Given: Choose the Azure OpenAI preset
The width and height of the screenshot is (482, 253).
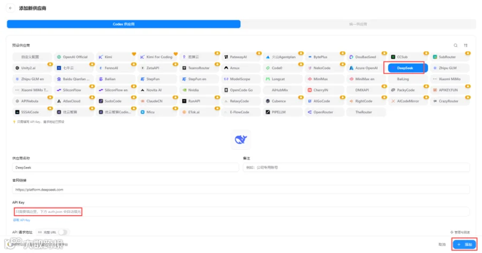Looking at the screenshot, I should 366,68.
